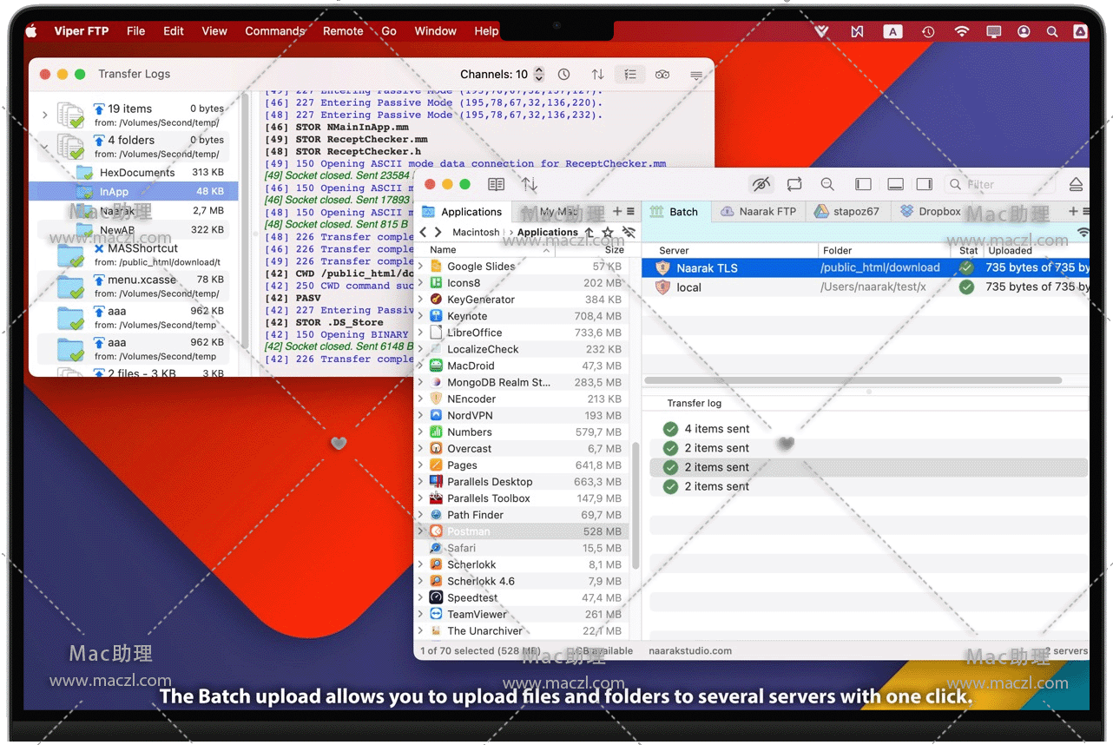Click the eject disconnect icon
Image resolution: width=1113 pixels, height=745 pixels.
click(x=1076, y=184)
